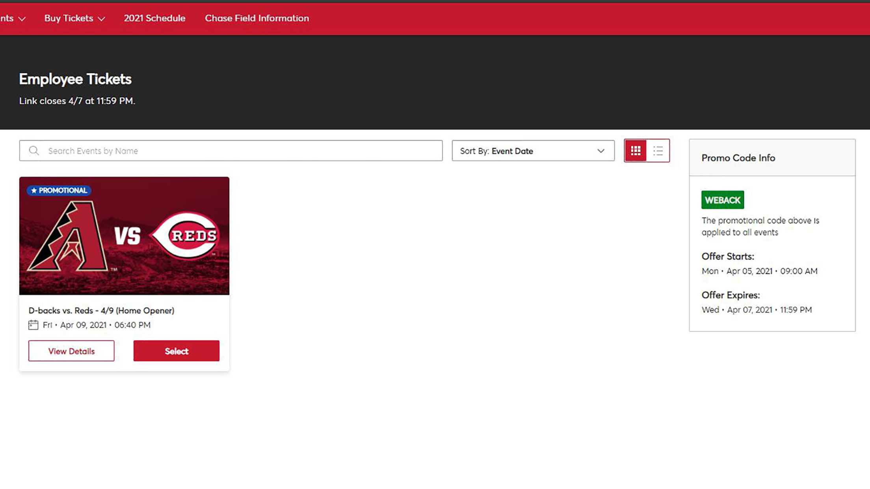Expand the Buy Tickets menu
Screen dimensions: 870x489
click(x=74, y=18)
